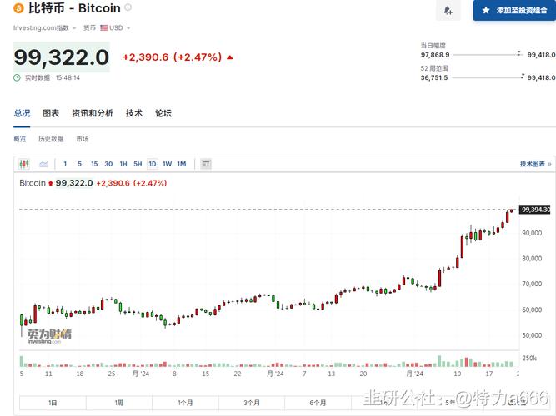This screenshot has height=416, width=556.
Task: Set chart interval to 1M
Action: coord(182,164)
